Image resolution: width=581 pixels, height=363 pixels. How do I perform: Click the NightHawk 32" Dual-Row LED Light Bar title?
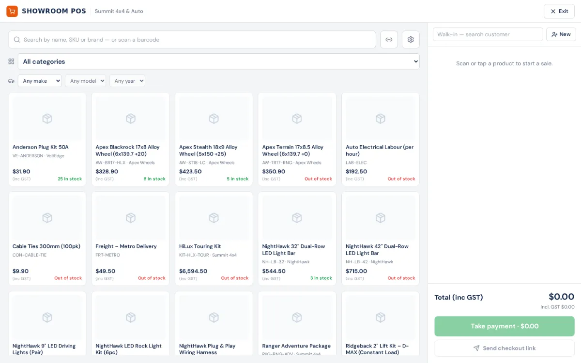click(294, 250)
